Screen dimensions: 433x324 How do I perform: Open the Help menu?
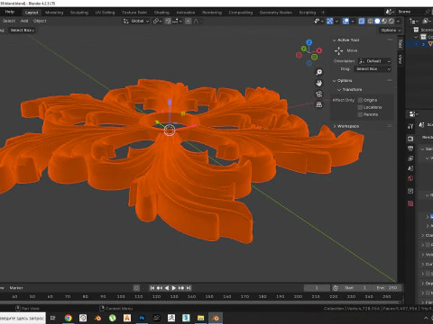10,12
